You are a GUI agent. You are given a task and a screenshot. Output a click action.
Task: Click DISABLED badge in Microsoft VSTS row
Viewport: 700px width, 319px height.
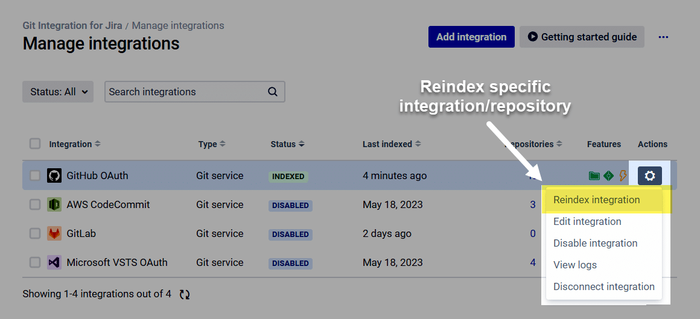(x=290, y=264)
